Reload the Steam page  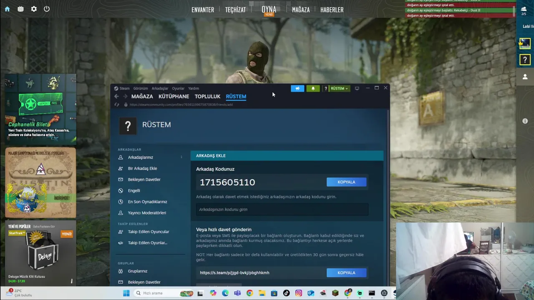(116, 105)
